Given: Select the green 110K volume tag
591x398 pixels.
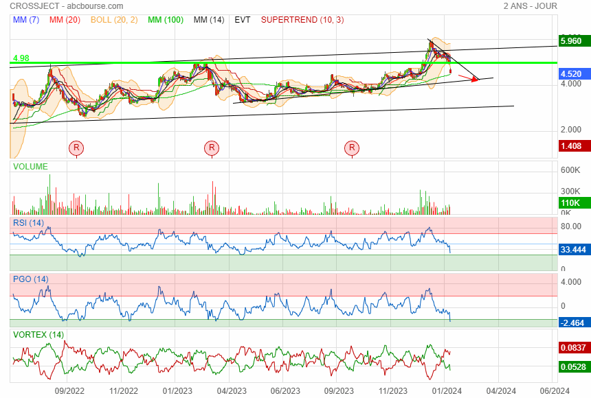Looking at the screenshot, I should (x=575, y=203).
